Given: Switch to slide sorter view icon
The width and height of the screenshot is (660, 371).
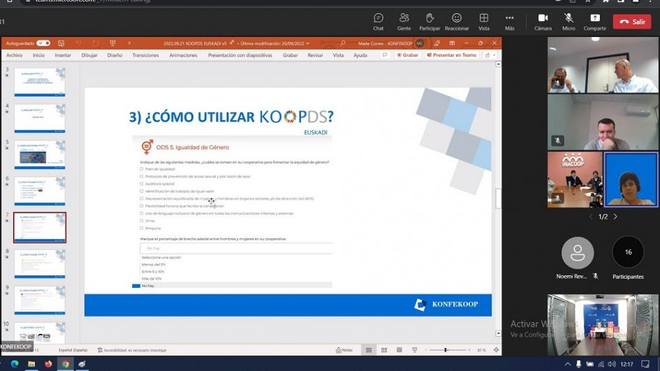Looking at the screenshot, I should (384, 350).
